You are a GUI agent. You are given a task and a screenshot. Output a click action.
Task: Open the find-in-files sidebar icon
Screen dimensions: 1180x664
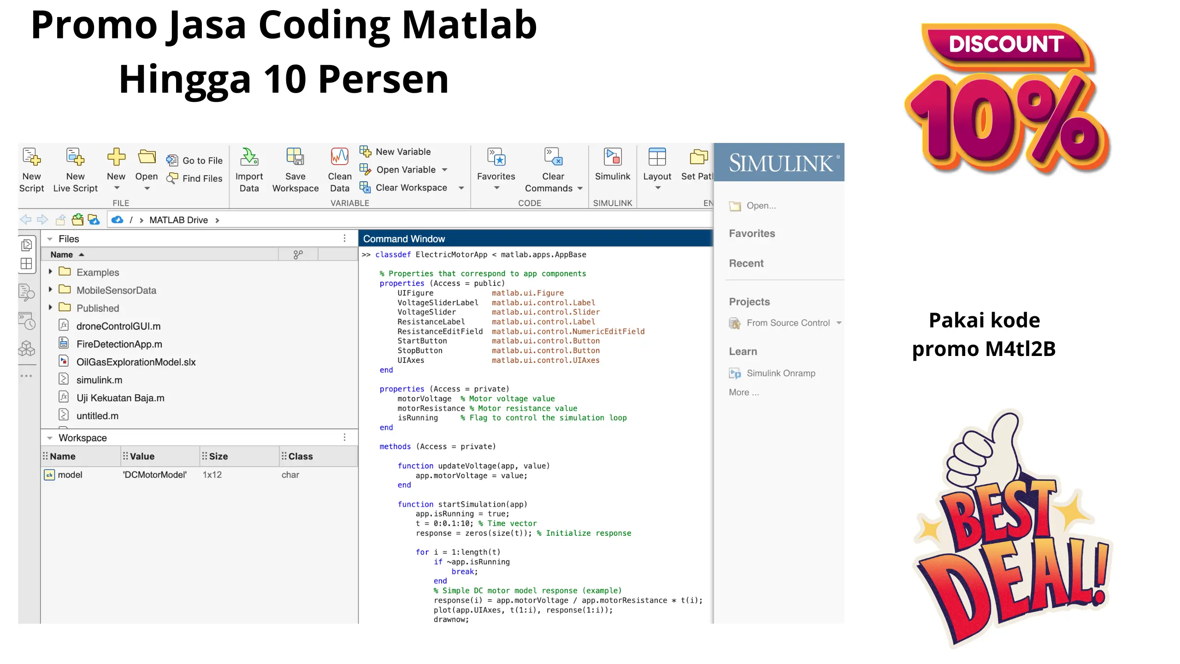(x=26, y=292)
